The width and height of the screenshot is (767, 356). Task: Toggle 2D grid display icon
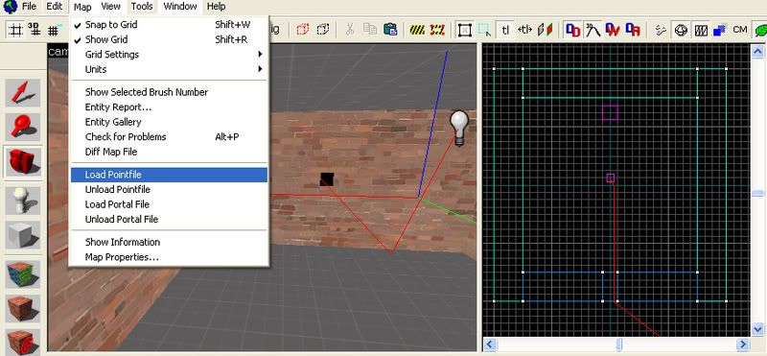coord(15,30)
